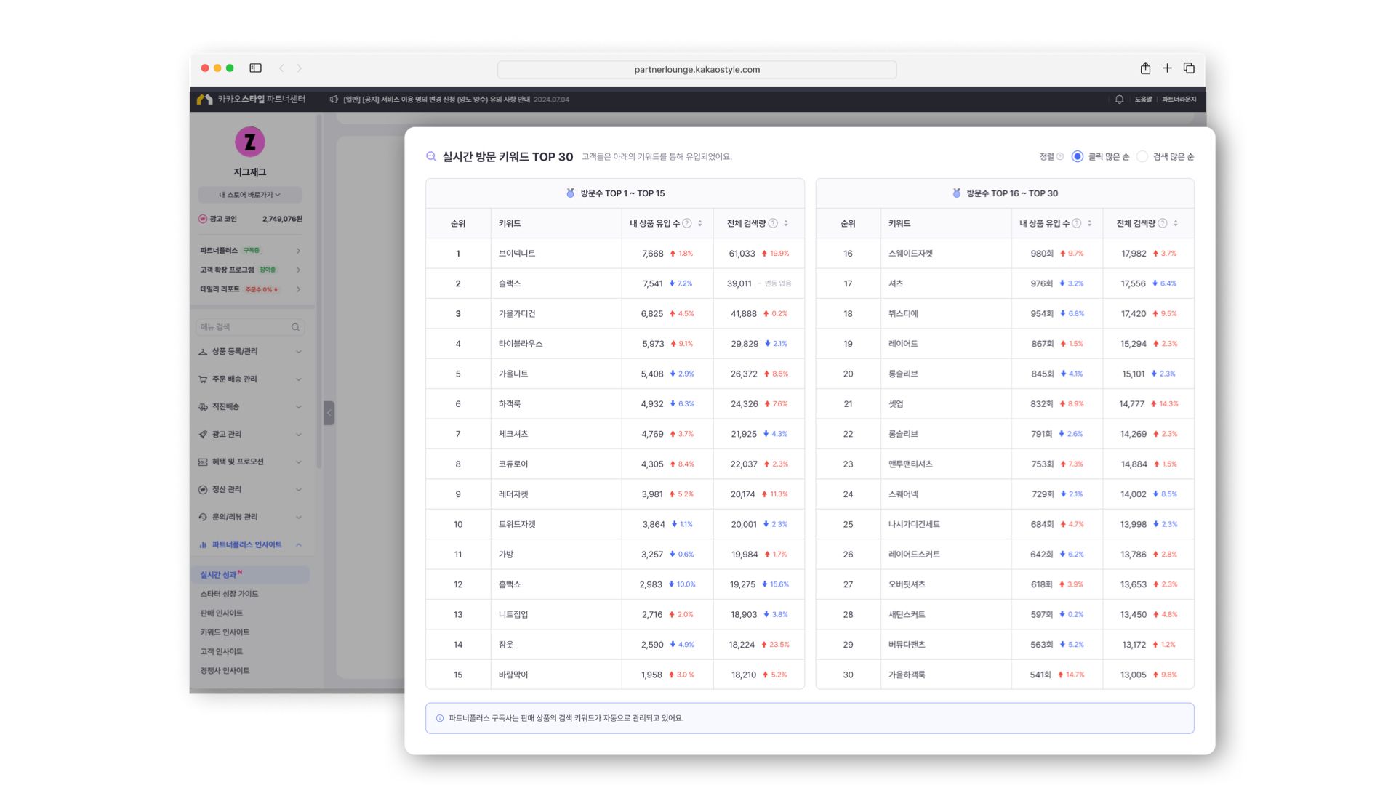Click the info icon in bottom notice
Image resolution: width=1396 pixels, height=785 pixels.
pos(440,718)
